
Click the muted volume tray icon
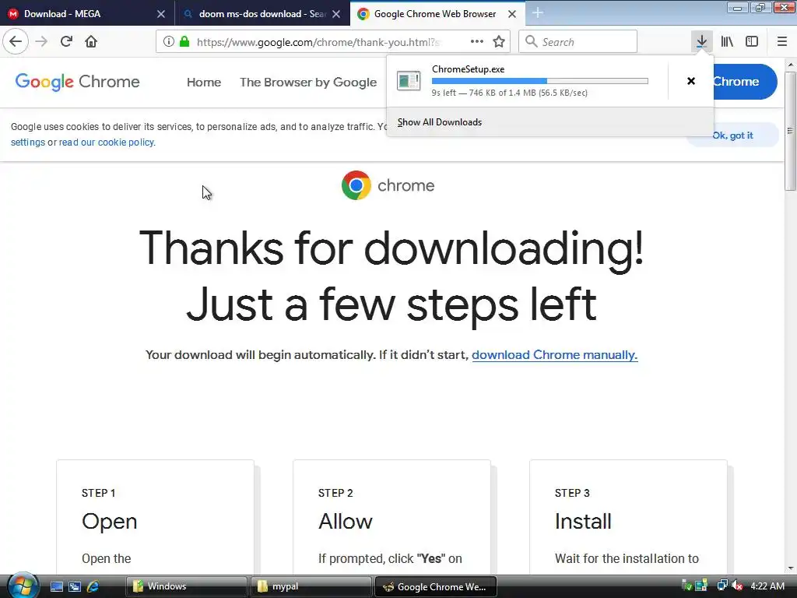737,586
